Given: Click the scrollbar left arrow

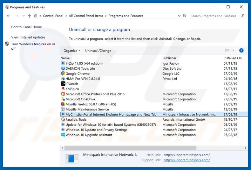Looking at the screenshot, I should 62,148.
